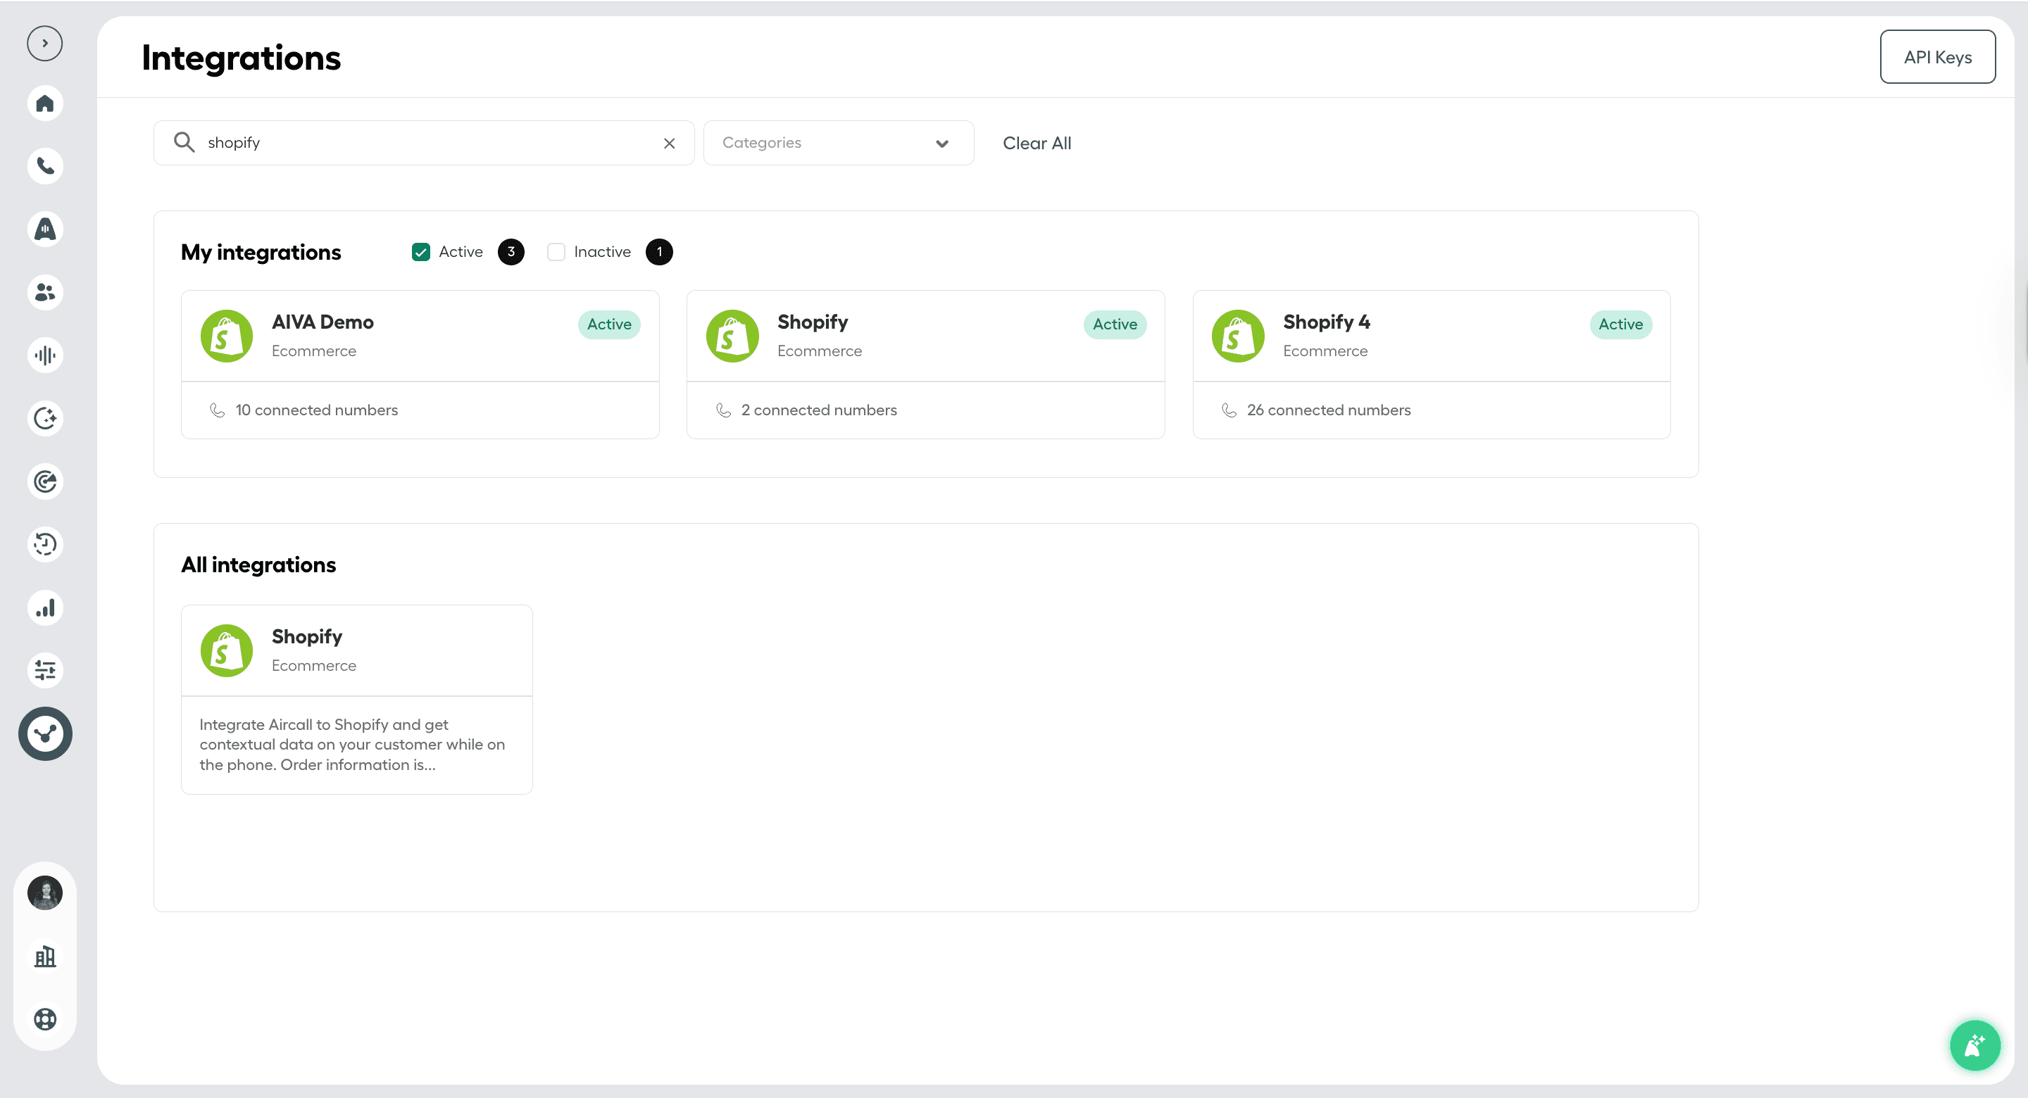Open the sparkle circle sidebar icon

[x=45, y=418]
